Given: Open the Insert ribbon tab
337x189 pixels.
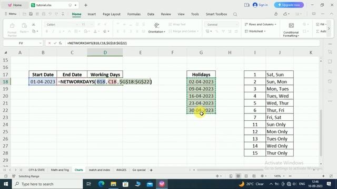Looking at the screenshot, I should coord(92,14).
